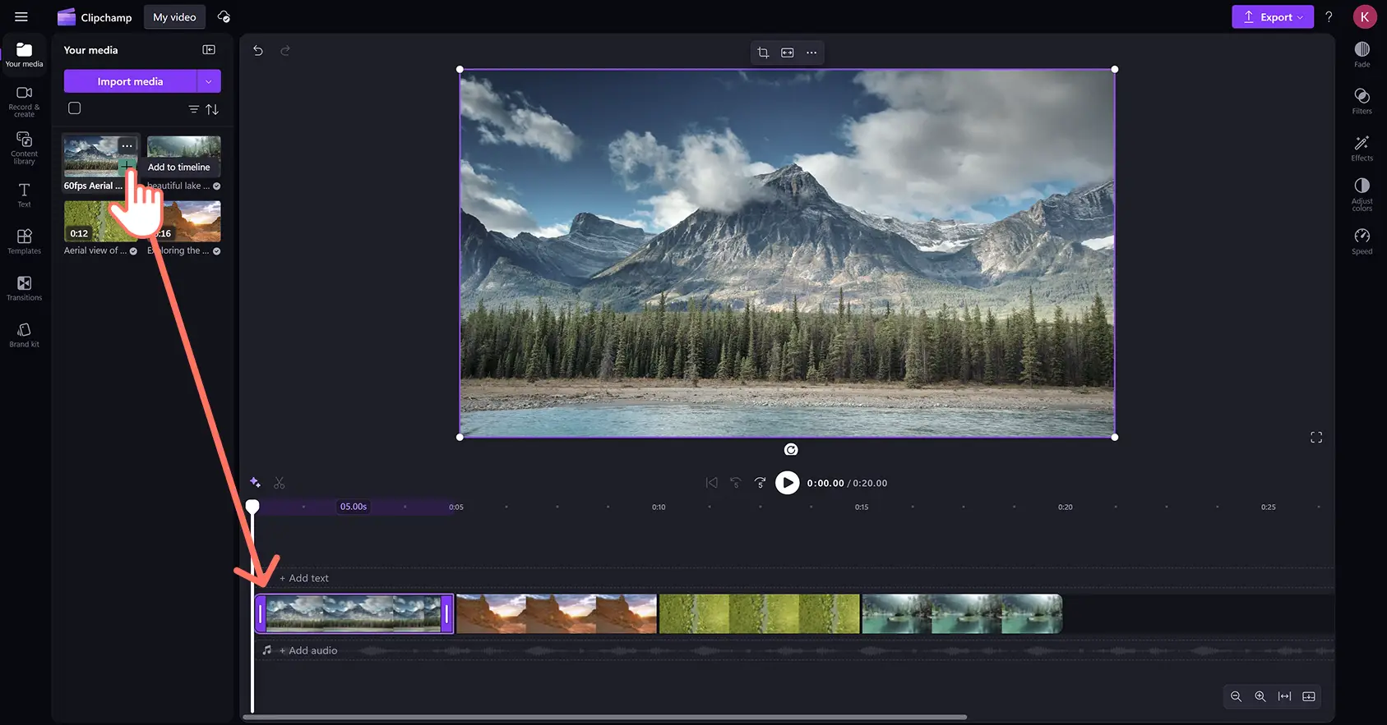Play the video preview

pos(787,483)
